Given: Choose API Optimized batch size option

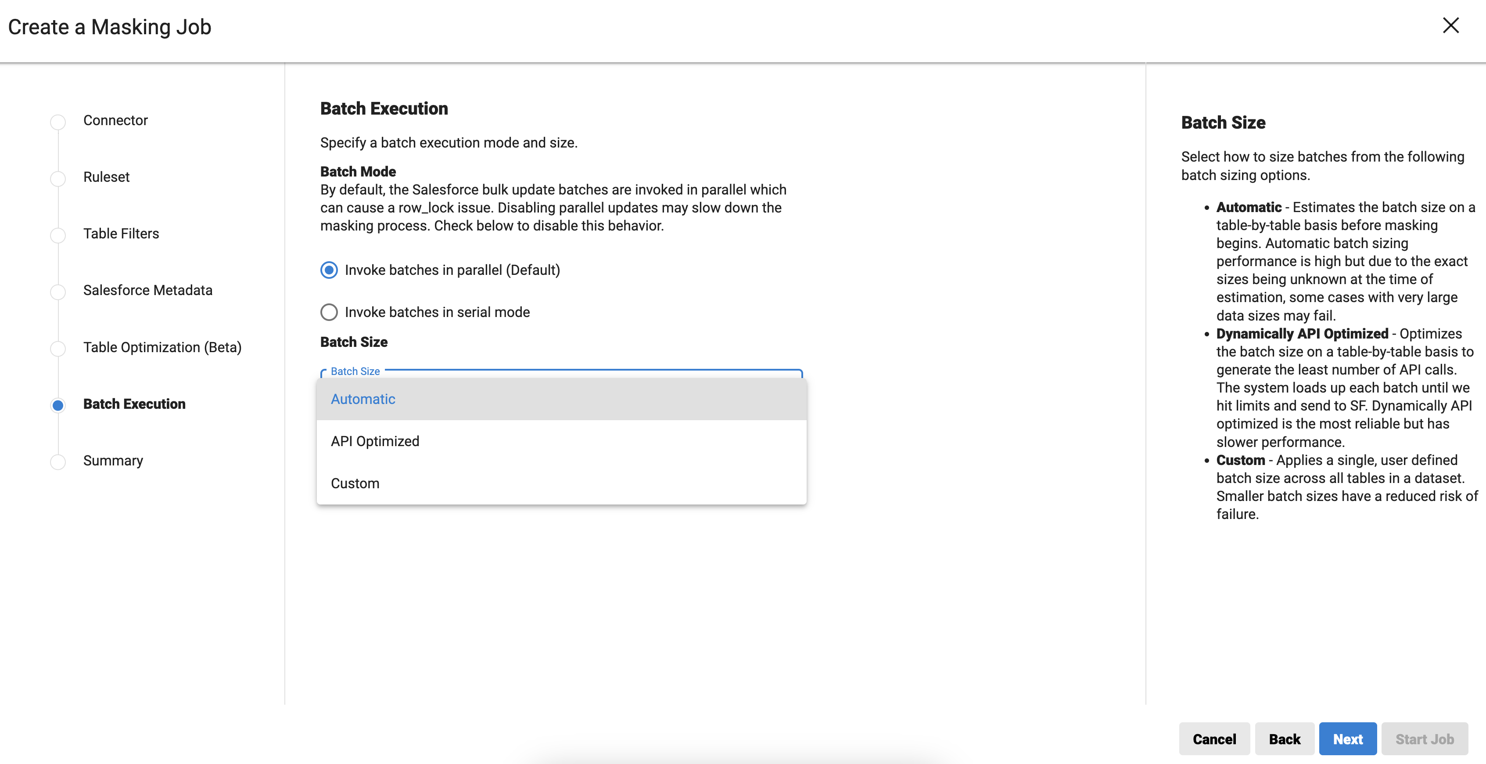Looking at the screenshot, I should 375,441.
